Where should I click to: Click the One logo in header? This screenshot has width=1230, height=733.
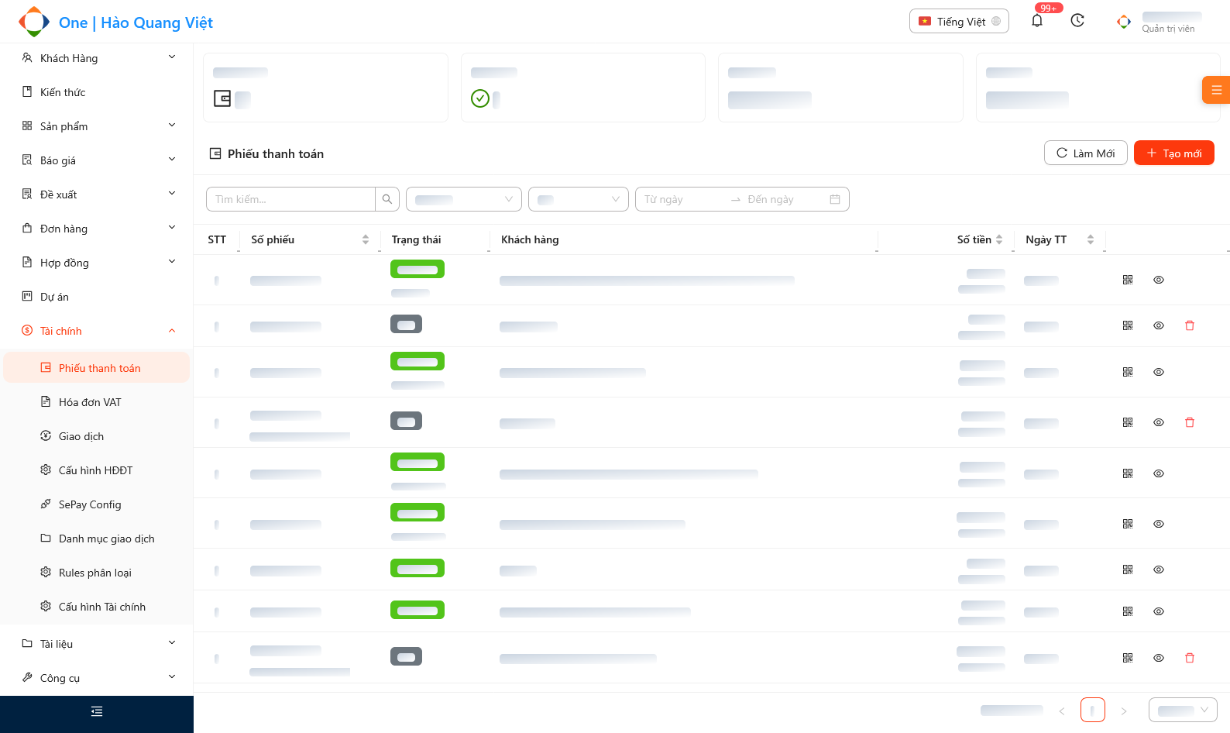(33, 22)
